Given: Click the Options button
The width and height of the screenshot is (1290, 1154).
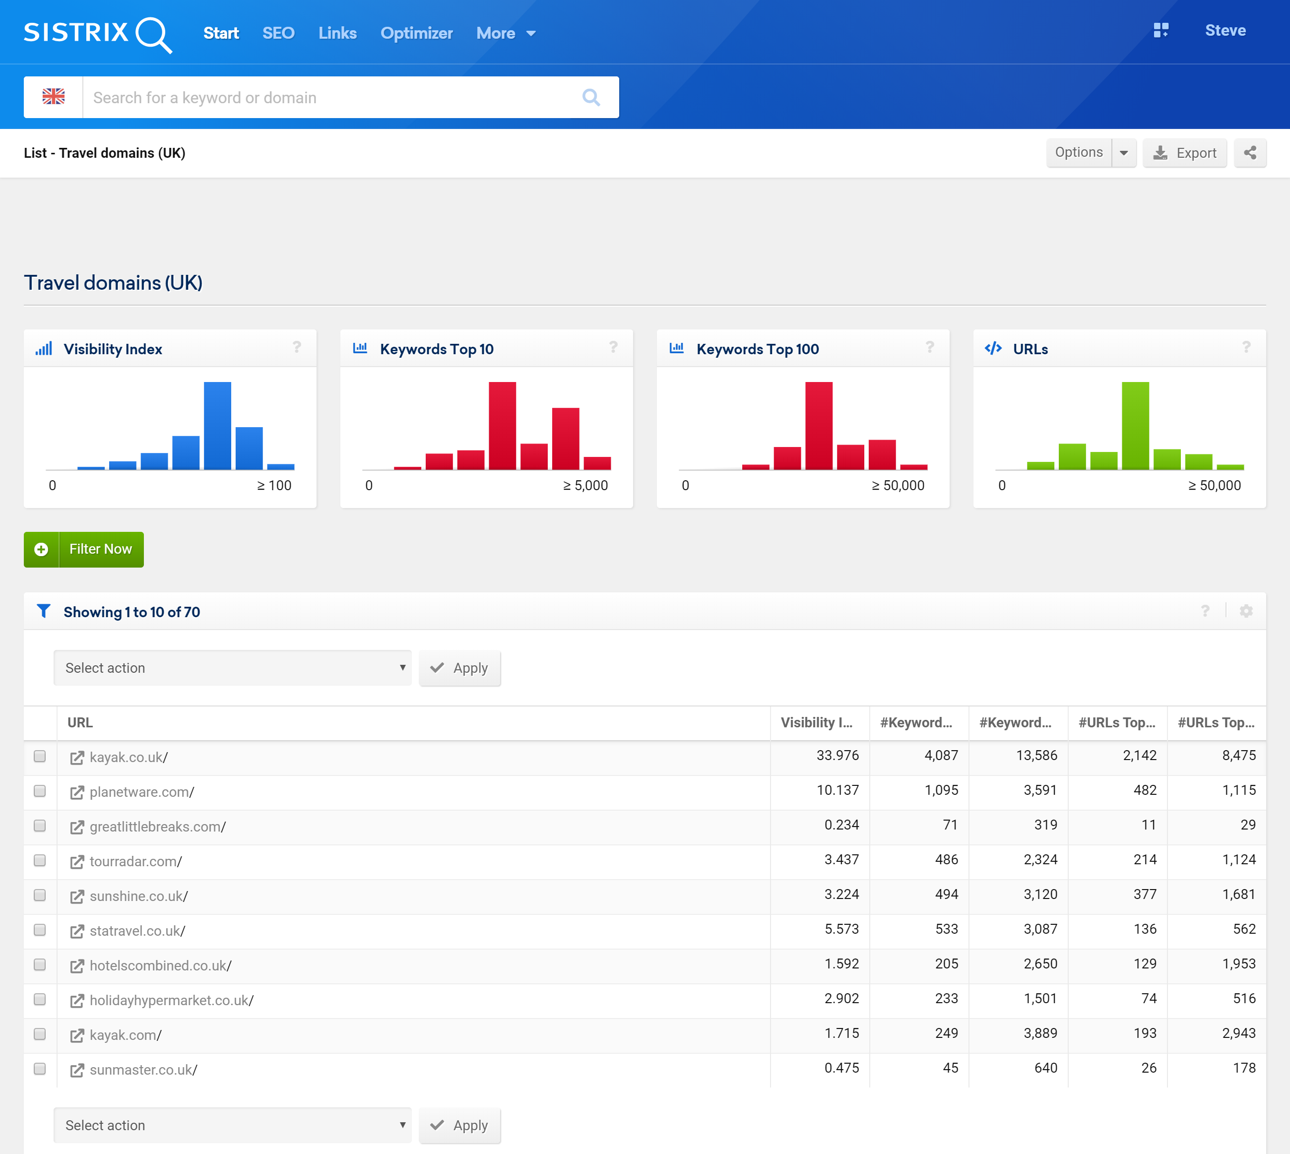Looking at the screenshot, I should point(1079,153).
